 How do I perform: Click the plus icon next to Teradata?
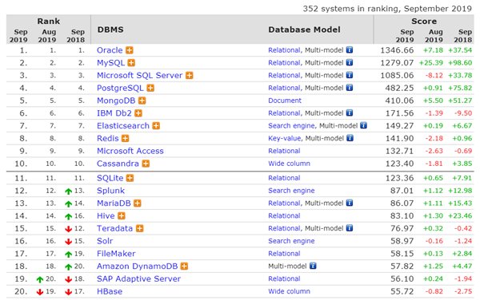click(139, 228)
